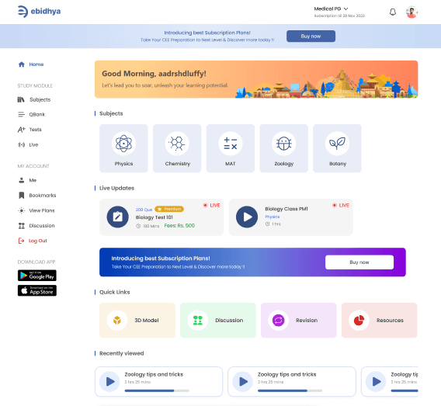Open Bookmarks in sidebar
This screenshot has height=406, width=441.
(36, 196)
